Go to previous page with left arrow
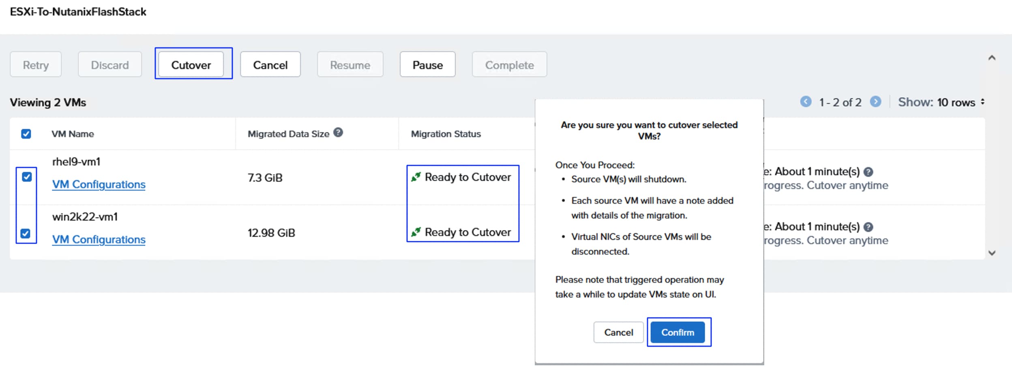Image resolution: width=1012 pixels, height=373 pixels. coord(806,102)
